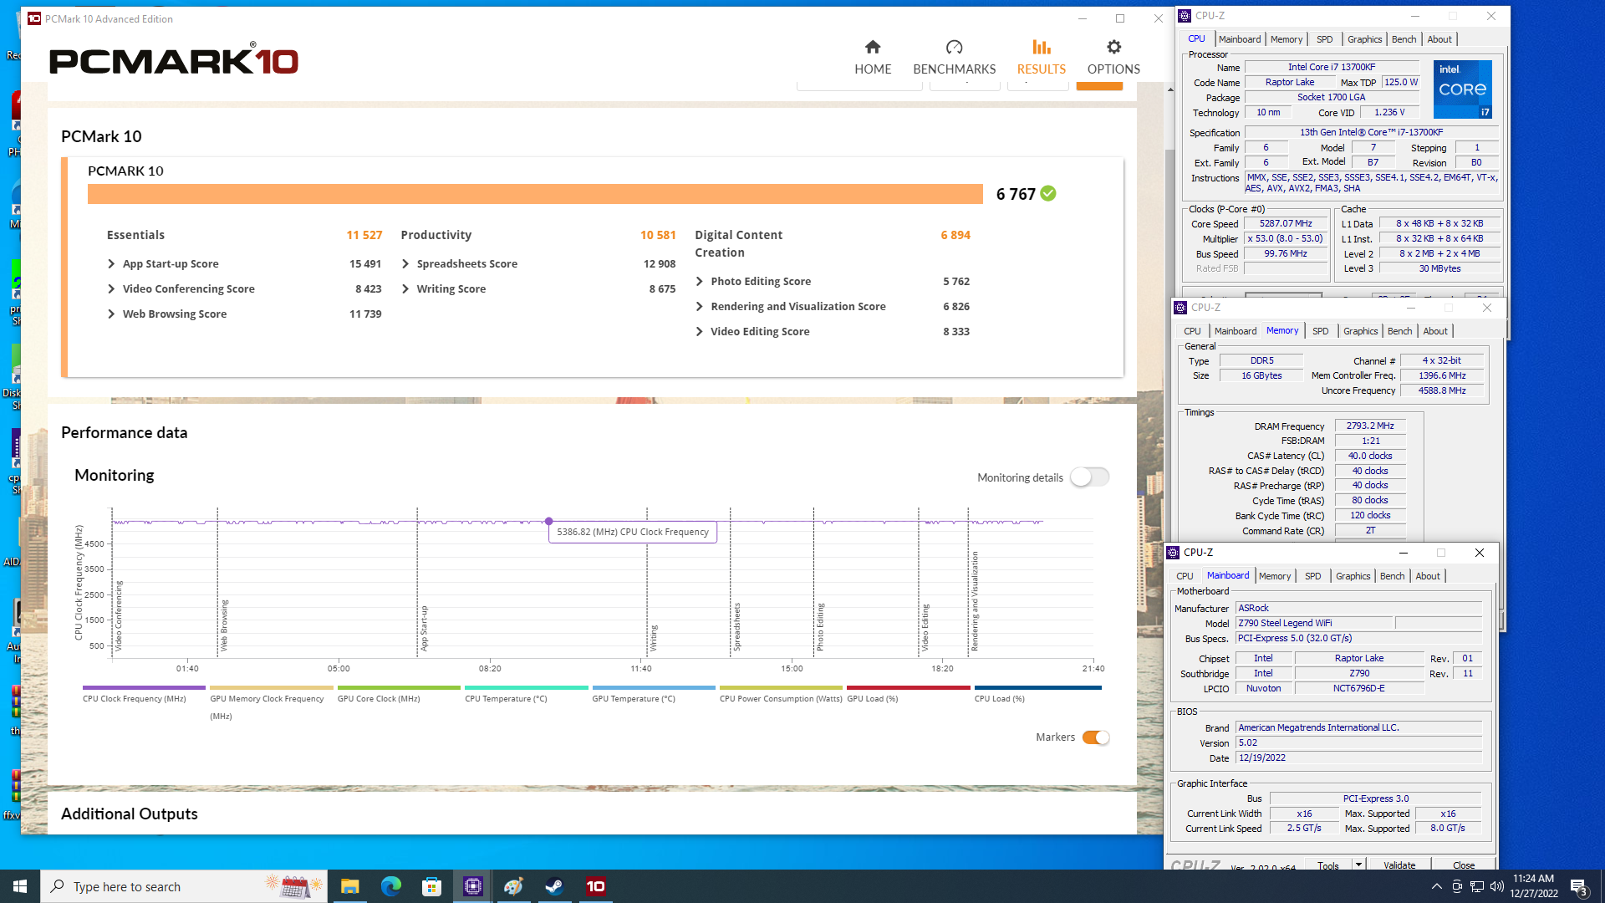Turn off the Markers toggle

pyautogui.click(x=1095, y=737)
